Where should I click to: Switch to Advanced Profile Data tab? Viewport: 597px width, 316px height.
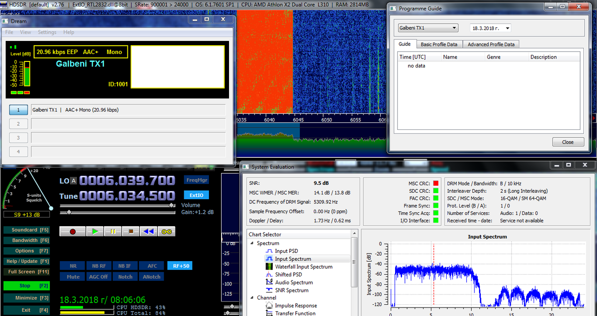pyautogui.click(x=491, y=44)
